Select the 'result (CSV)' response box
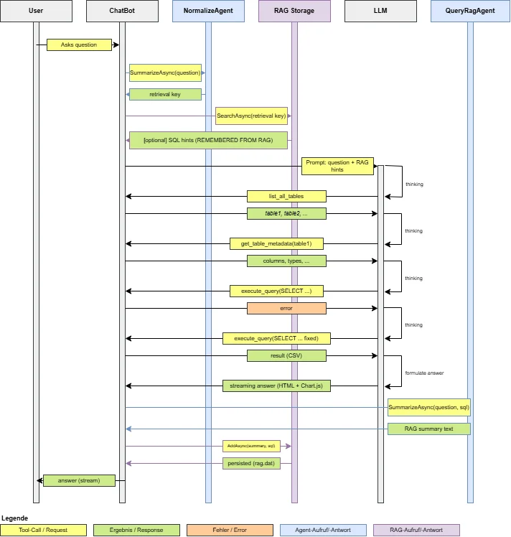Image resolution: width=511 pixels, height=537 pixels. [286, 356]
